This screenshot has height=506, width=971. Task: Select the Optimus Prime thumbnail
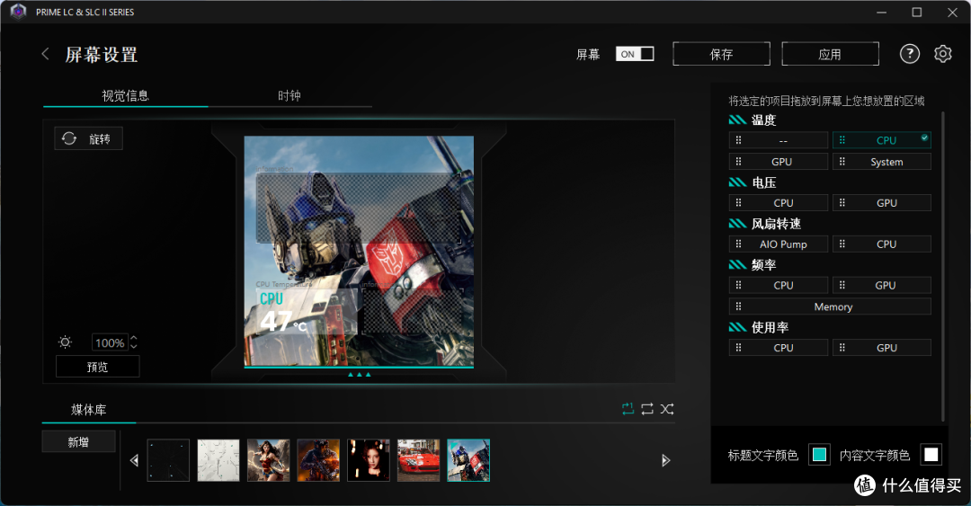tap(468, 460)
